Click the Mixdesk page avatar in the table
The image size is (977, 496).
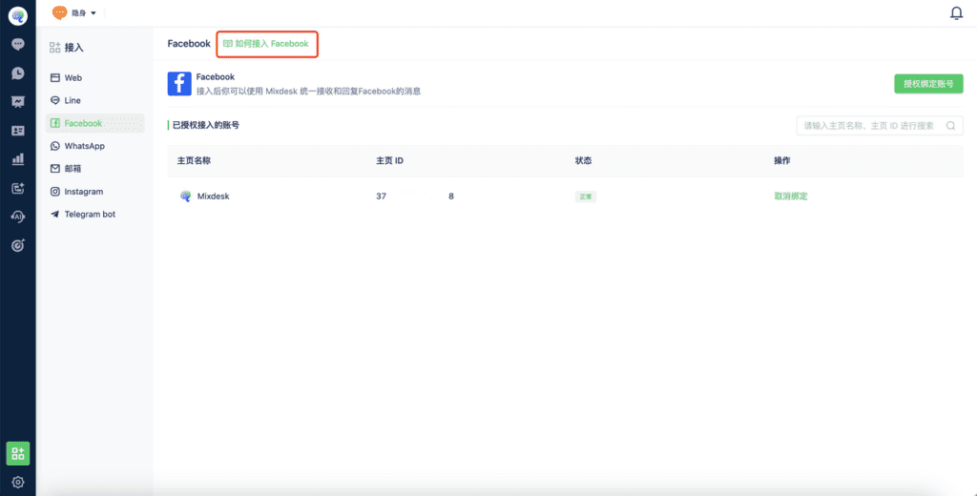pyautogui.click(x=185, y=196)
